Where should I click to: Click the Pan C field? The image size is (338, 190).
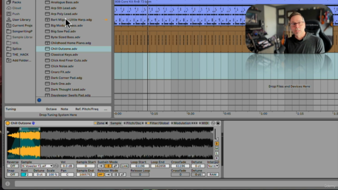(x=67, y=175)
